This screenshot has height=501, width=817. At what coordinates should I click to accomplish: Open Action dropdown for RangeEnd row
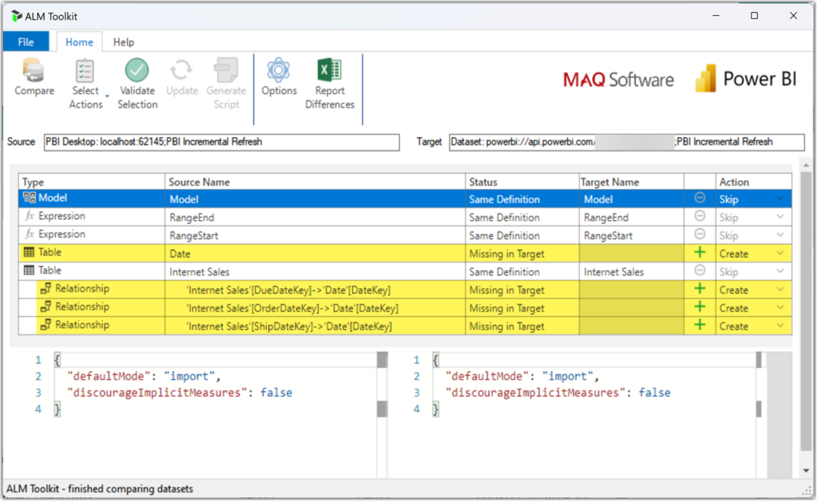(780, 217)
